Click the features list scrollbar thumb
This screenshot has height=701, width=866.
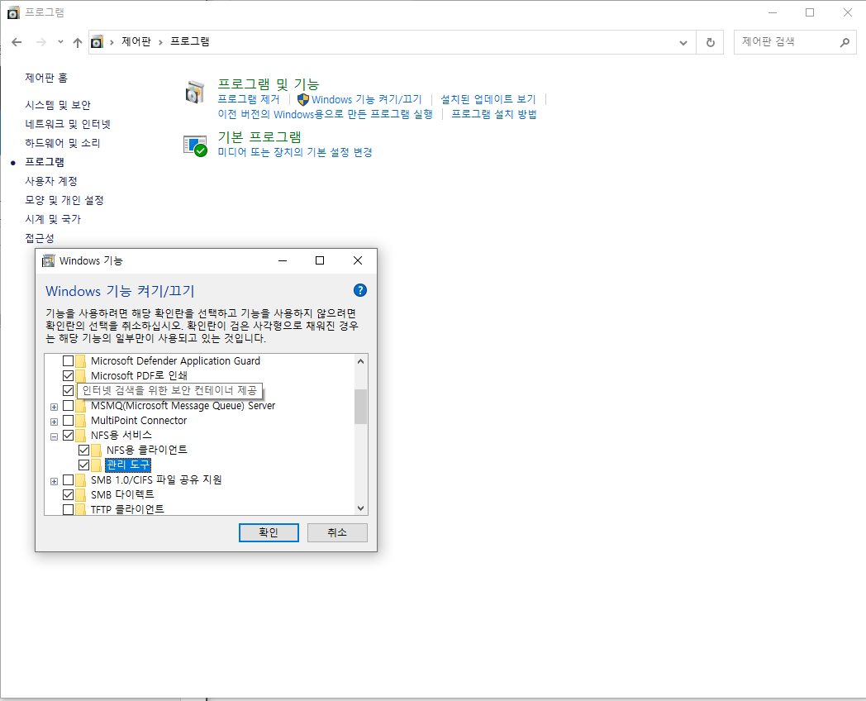tap(360, 407)
